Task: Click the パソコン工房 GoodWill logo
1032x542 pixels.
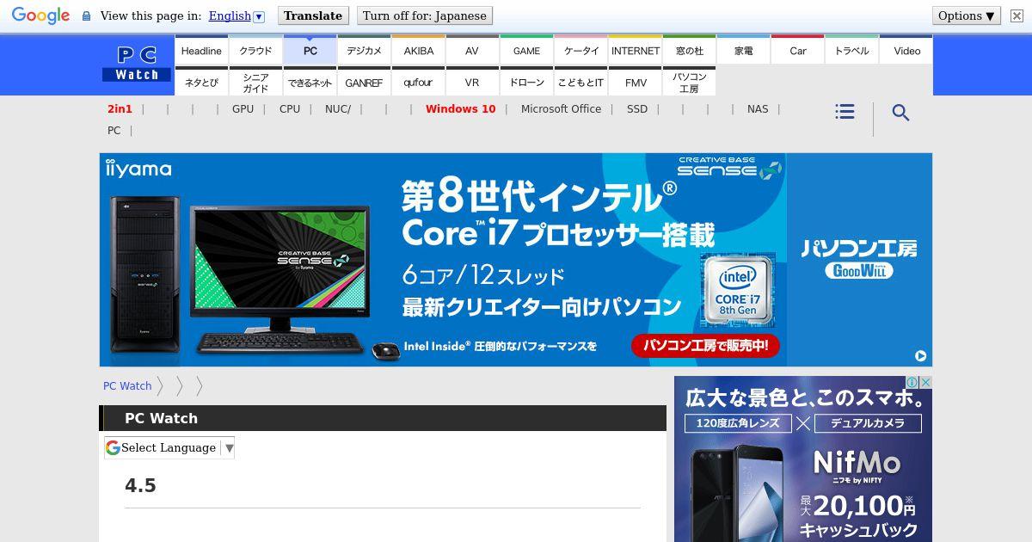Action: point(859,259)
